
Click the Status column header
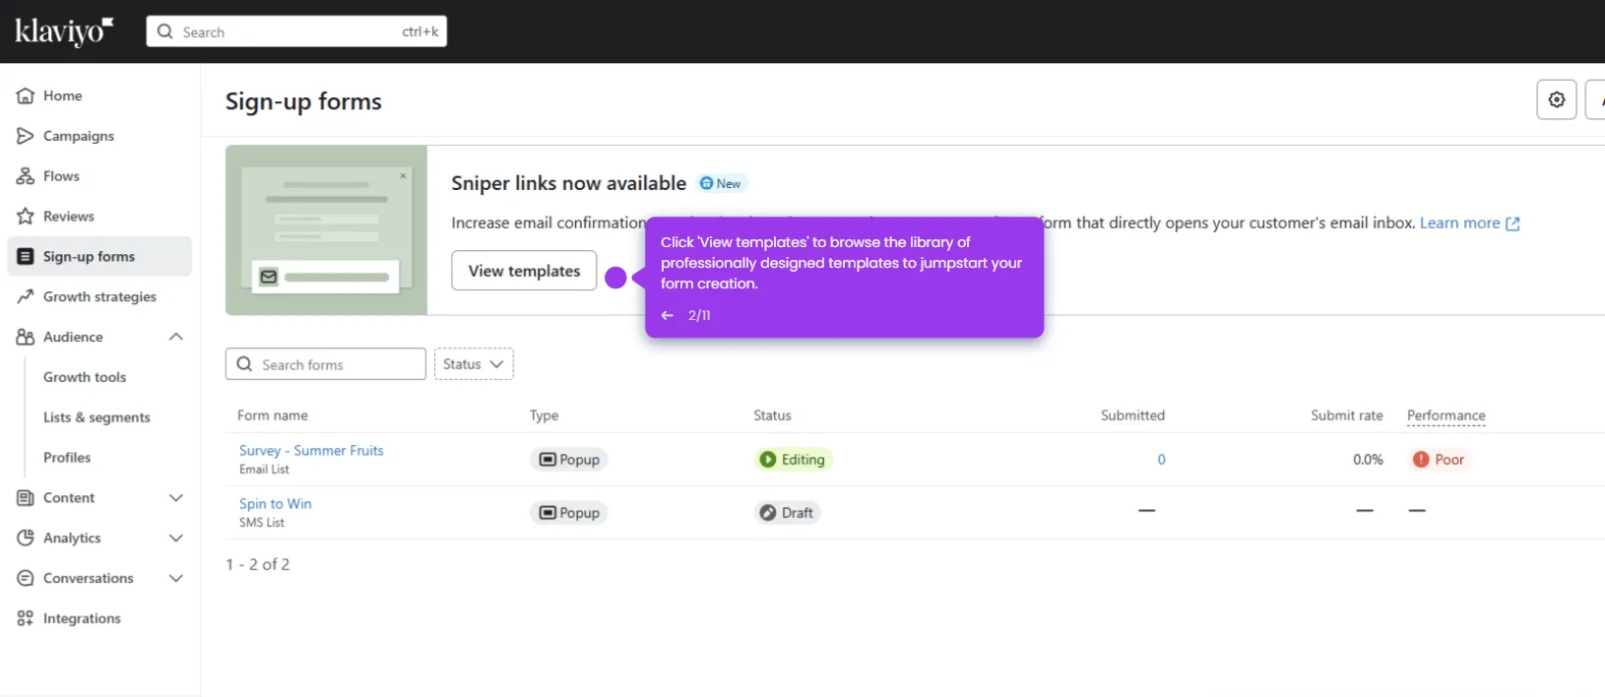coord(772,415)
